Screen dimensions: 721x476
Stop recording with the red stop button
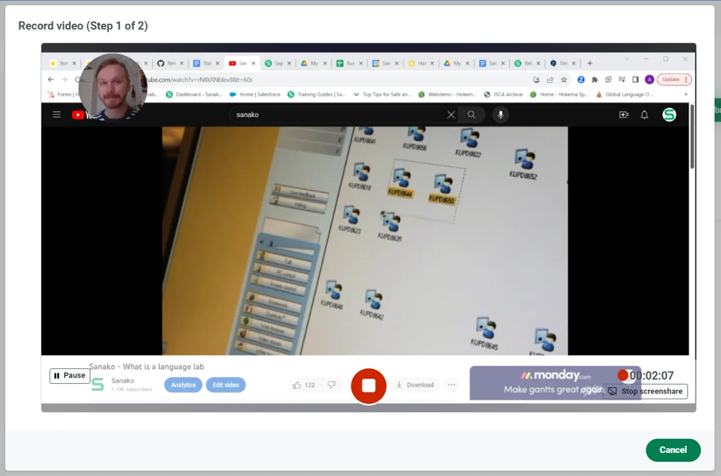tap(368, 385)
